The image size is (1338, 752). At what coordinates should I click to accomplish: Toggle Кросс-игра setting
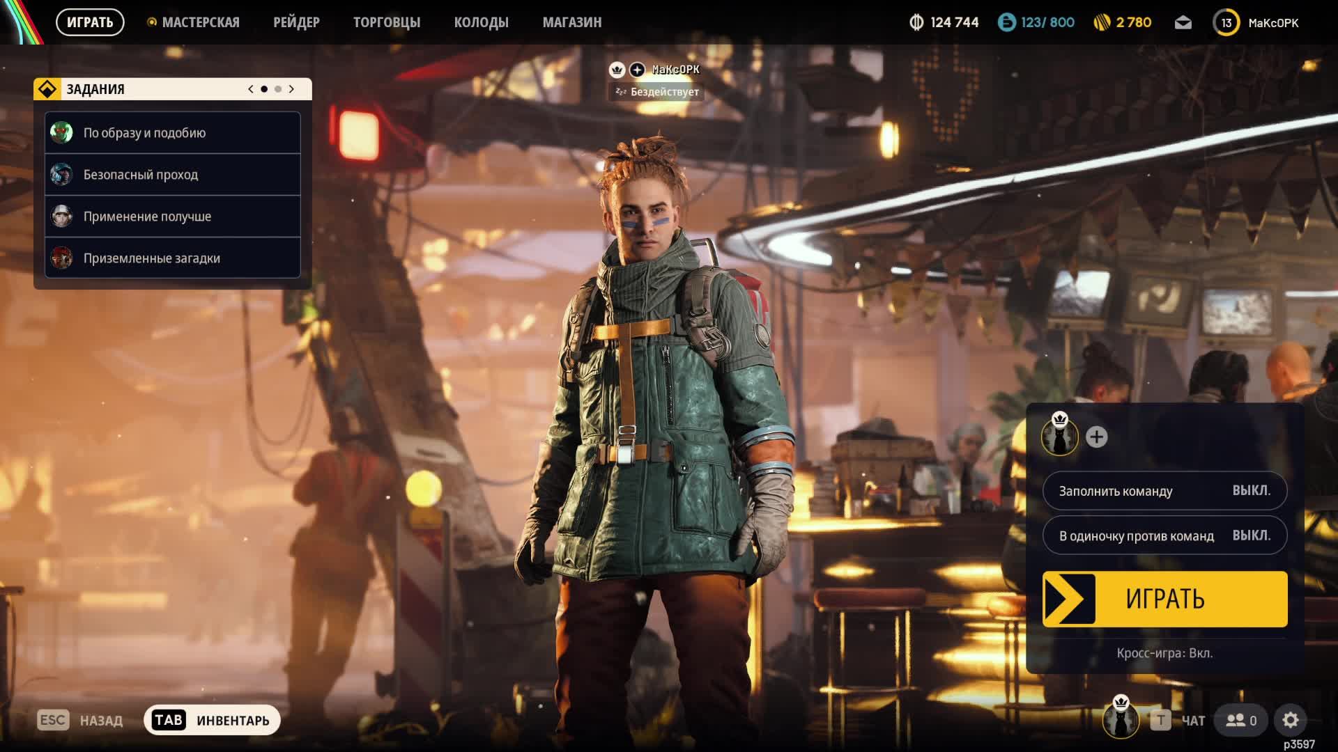point(1164,653)
